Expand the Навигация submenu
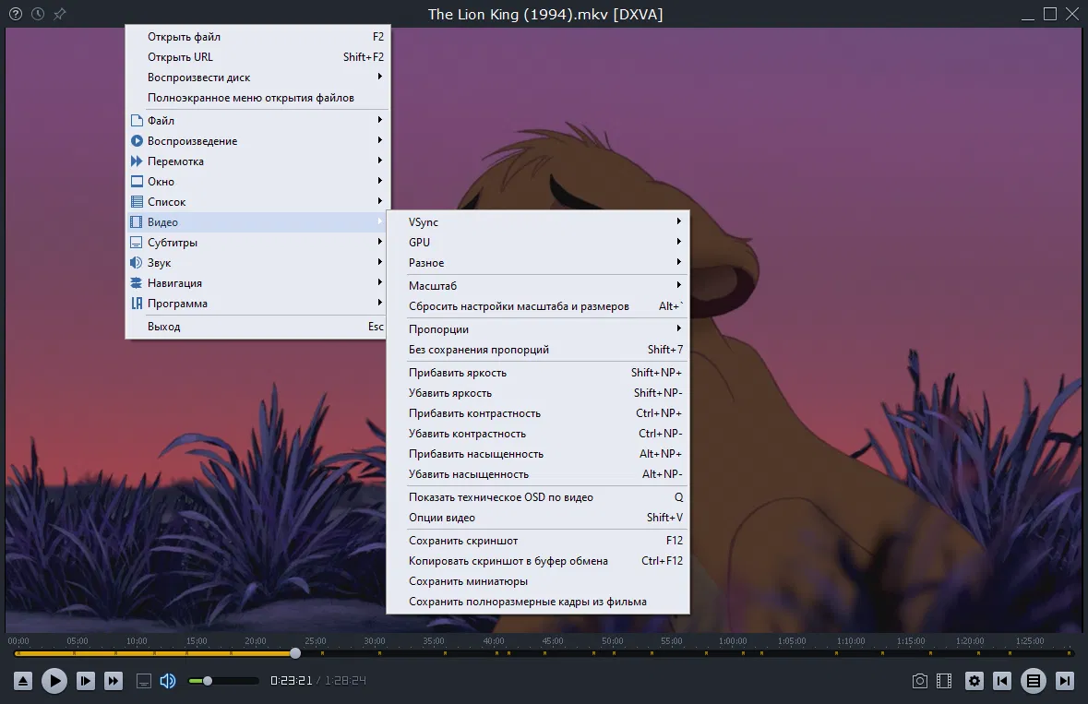Viewport: 1088px width, 704px height. 257,283
